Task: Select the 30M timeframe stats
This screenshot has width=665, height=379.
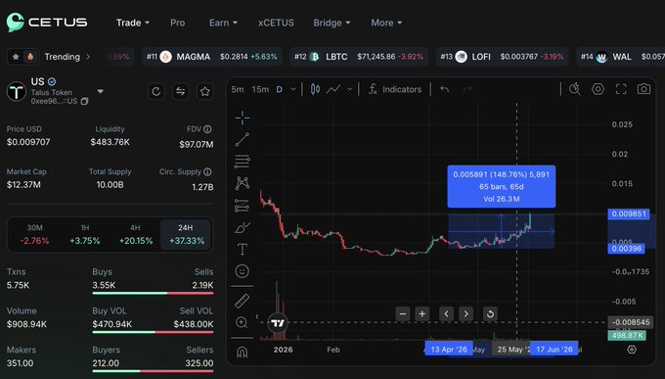Action: (34, 234)
